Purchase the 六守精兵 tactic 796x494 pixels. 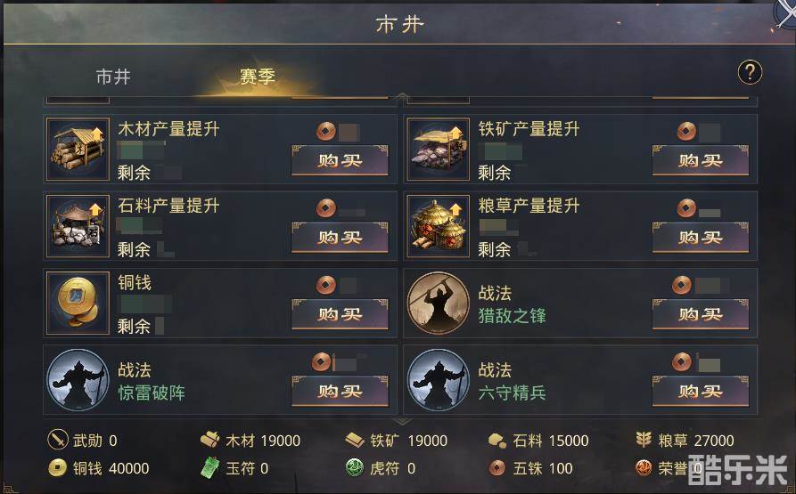(700, 391)
